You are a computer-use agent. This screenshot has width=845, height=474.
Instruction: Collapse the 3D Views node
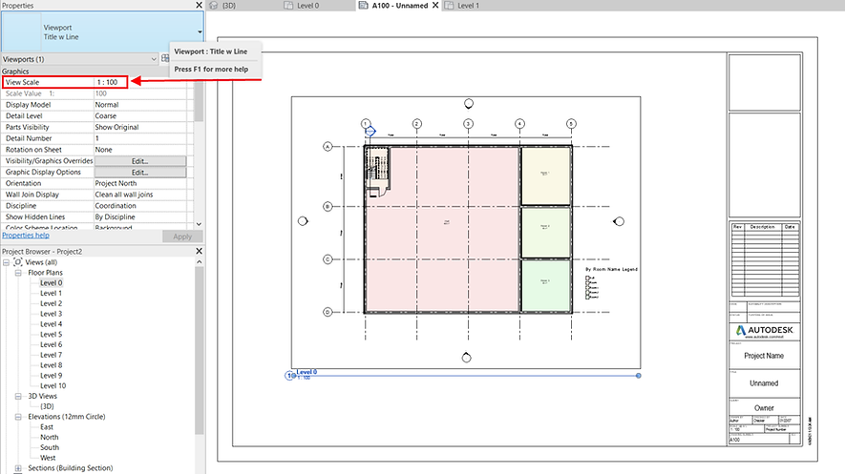click(18, 396)
